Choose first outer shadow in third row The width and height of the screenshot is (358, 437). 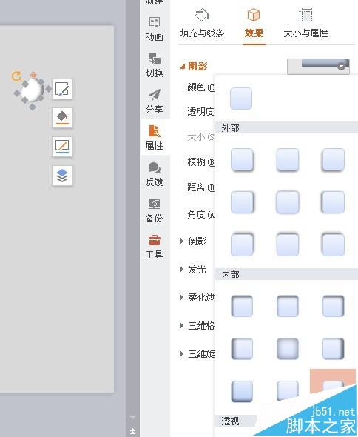[x=242, y=244]
